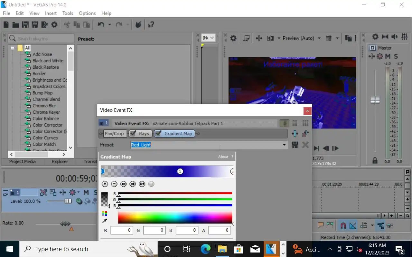Open the Red Light preset dropdown
Image resolution: width=412 pixels, height=257 pixels.
(284, 145)
